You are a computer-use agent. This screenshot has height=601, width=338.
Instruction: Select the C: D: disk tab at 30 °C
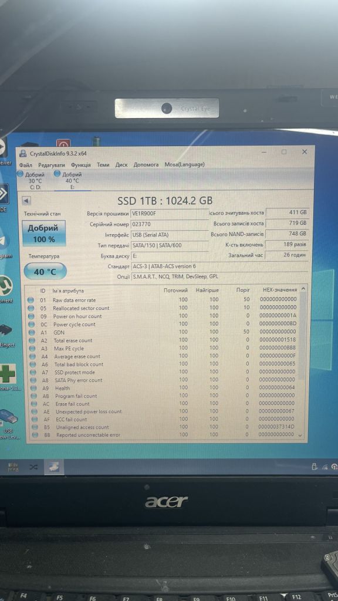[x=35, y=180]
